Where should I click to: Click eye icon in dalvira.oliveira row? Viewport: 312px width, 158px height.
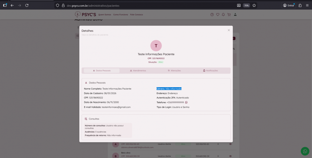[230, 144]
